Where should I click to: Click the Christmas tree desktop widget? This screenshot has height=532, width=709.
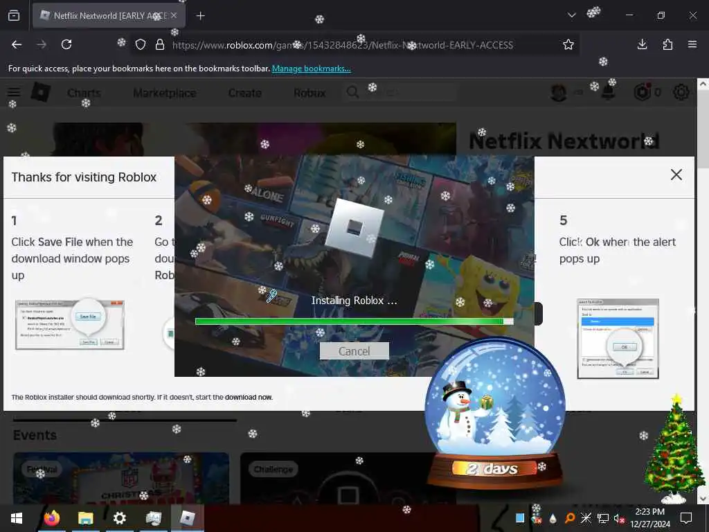tap(674, 449)
